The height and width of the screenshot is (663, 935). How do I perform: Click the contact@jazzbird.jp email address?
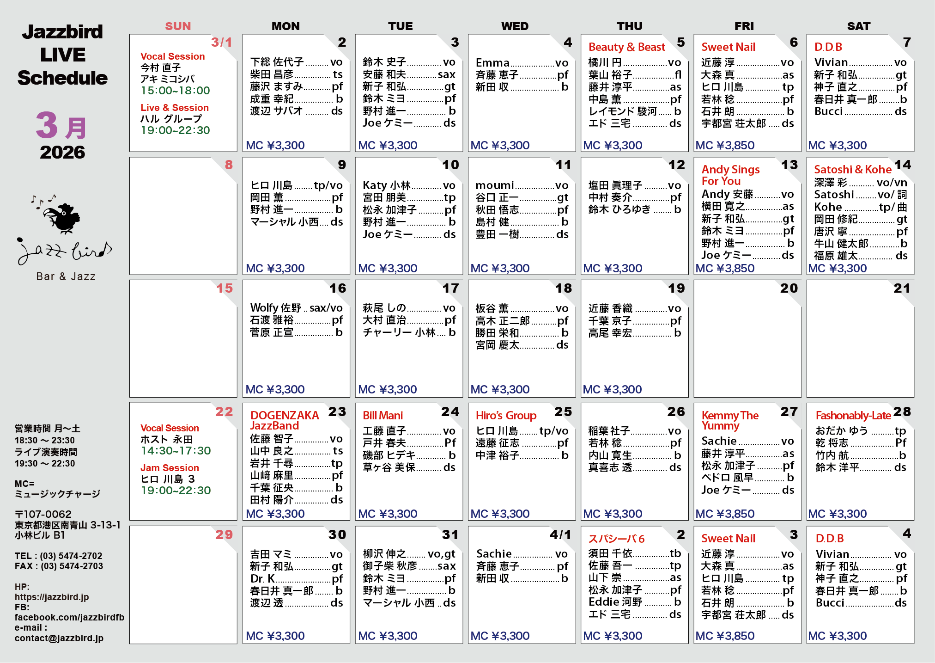click(59, 638)
